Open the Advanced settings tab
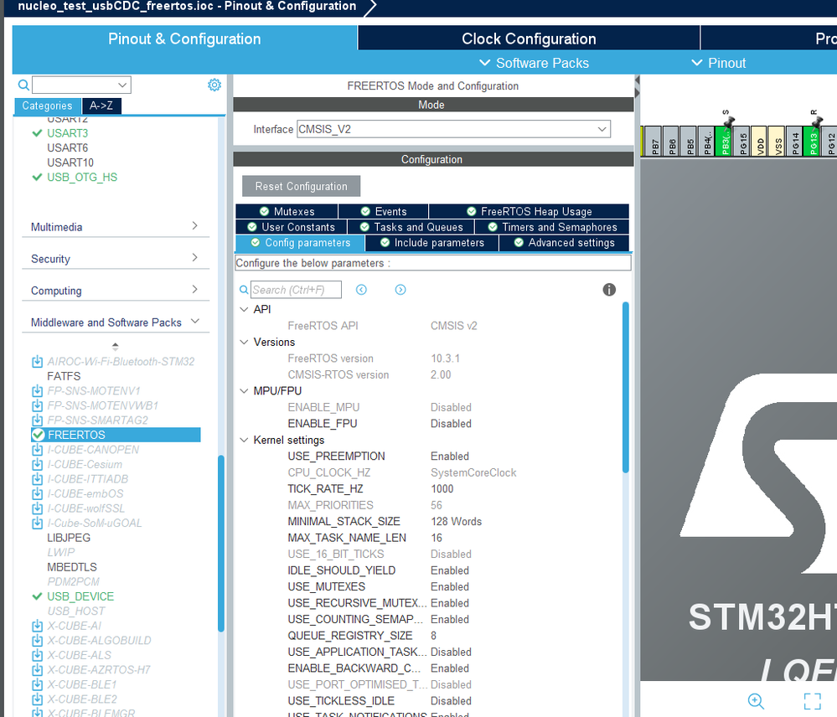Viewport: 837px width, 717px height. point(564,243)
